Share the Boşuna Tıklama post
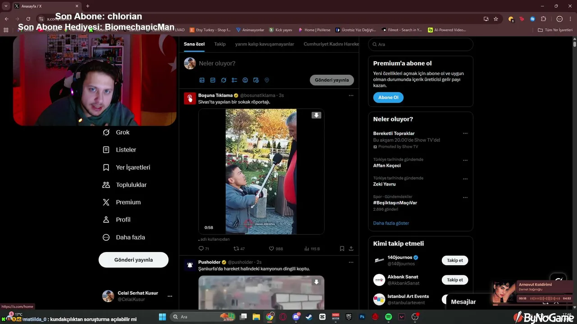Viewport: 577px width, 324px height. tap(351, 248)
